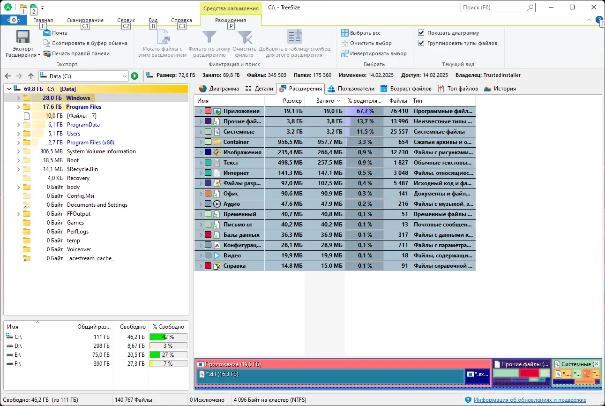
Task: Disable Группировать типы файлов
Action: click(x=421, y=43)
